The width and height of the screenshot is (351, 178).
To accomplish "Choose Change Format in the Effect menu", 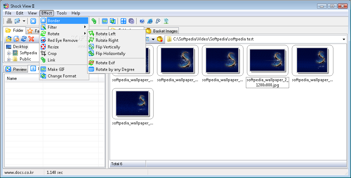I will 64,76.
